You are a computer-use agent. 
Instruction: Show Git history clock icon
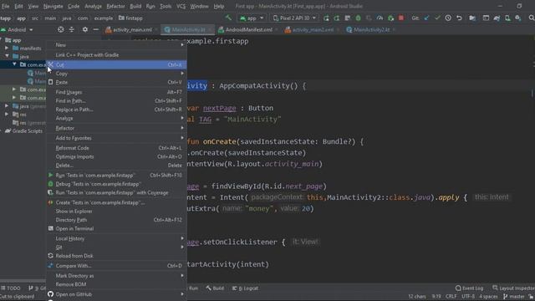click(448, 18)
